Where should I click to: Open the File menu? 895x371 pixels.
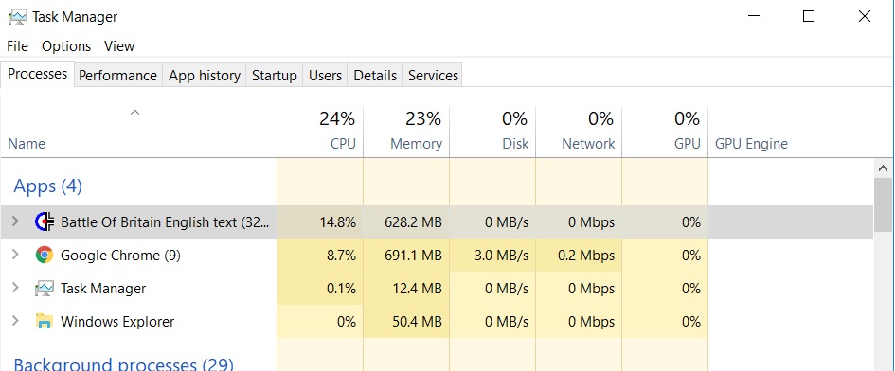coord(18,46)
